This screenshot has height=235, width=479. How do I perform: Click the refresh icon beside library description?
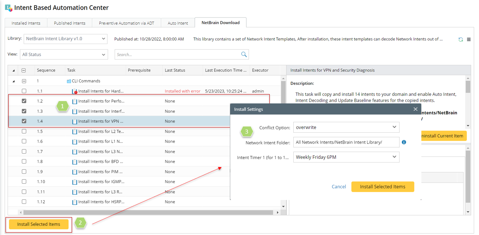click(461, 40)
